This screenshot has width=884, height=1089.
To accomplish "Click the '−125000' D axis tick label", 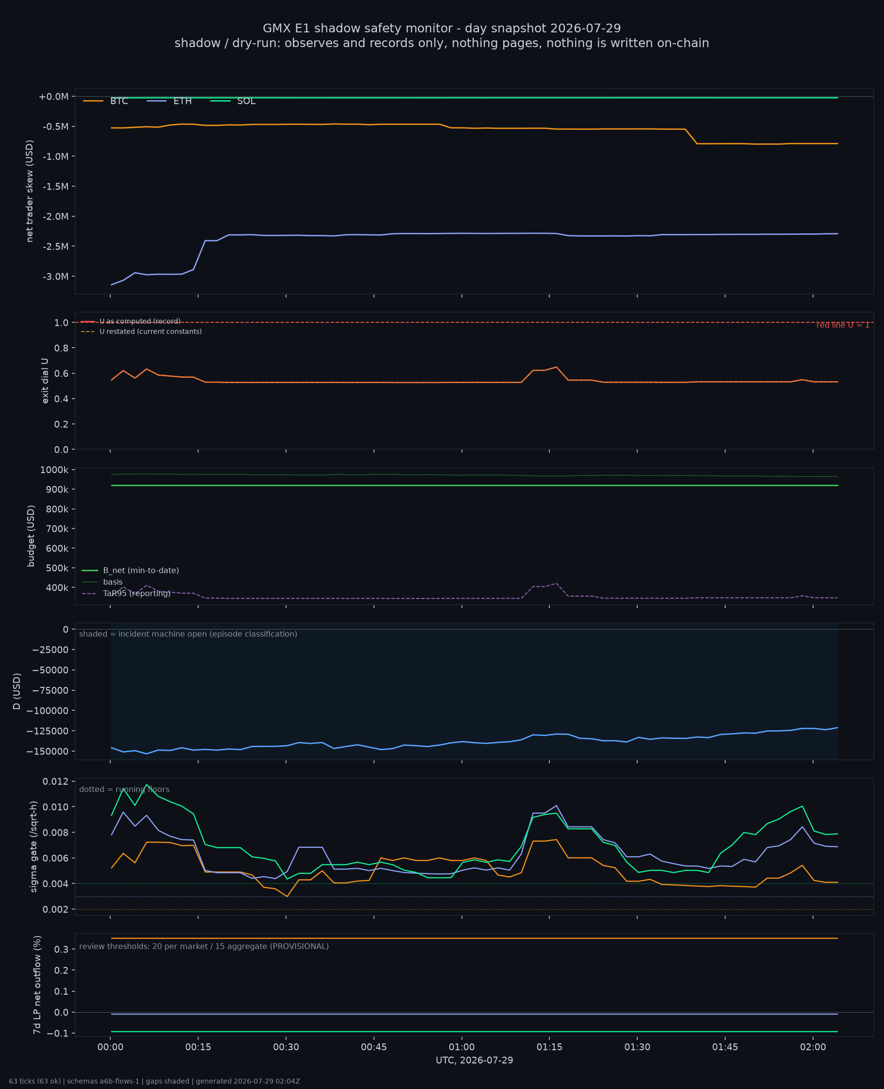I will tap(48, 731).
